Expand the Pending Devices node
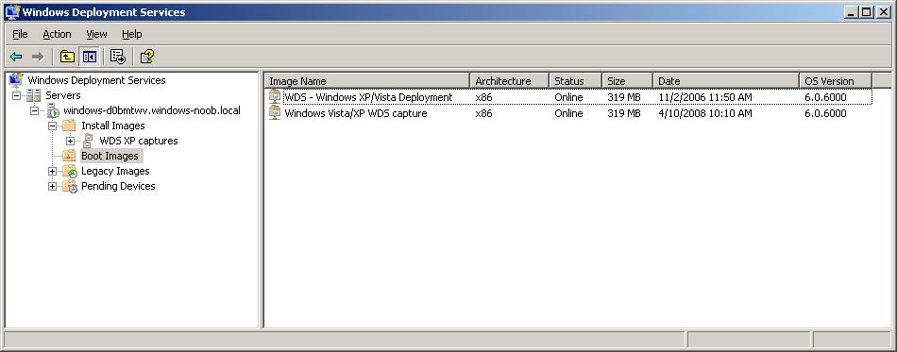Viewport: 897px width, 352px height. point(52,186)
